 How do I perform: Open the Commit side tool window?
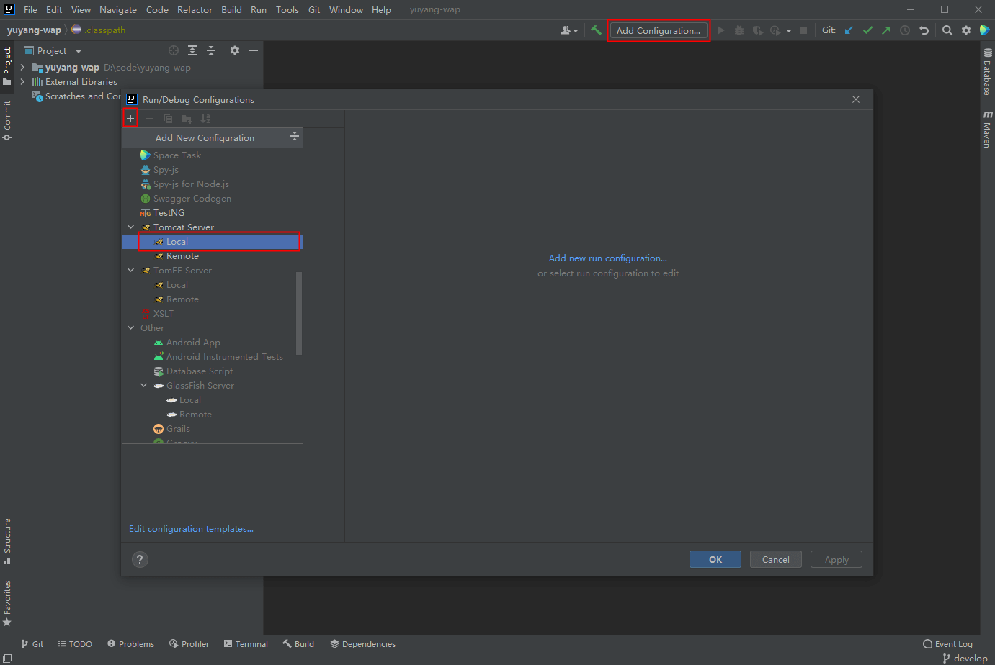7,120
